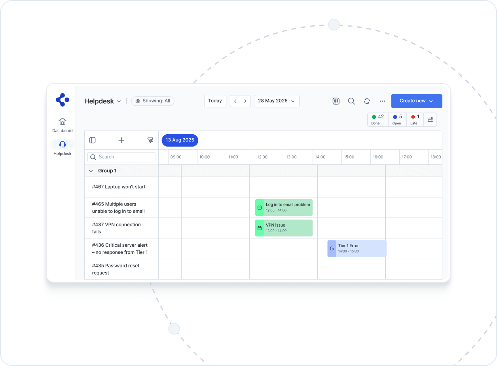Screen dimensions: 497x366
Task: Collapse the Group 1 section
Action: click(x=91, y=171)
